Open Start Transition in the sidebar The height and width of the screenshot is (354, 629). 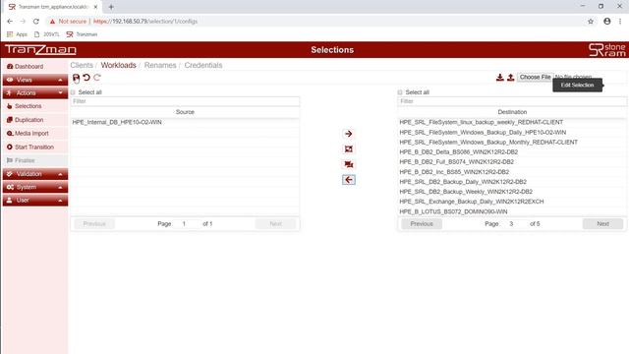(x=30, y=147)
